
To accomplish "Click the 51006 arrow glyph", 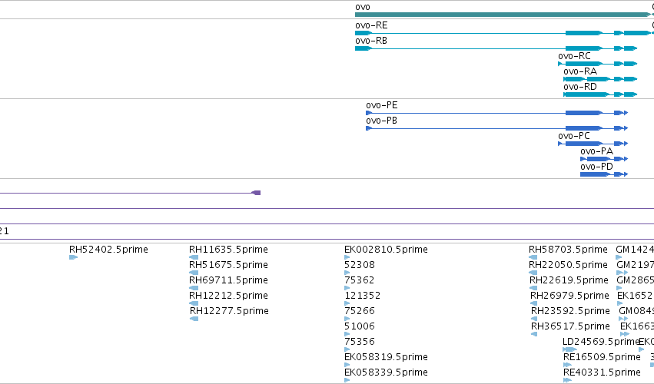I will point(347,334).
